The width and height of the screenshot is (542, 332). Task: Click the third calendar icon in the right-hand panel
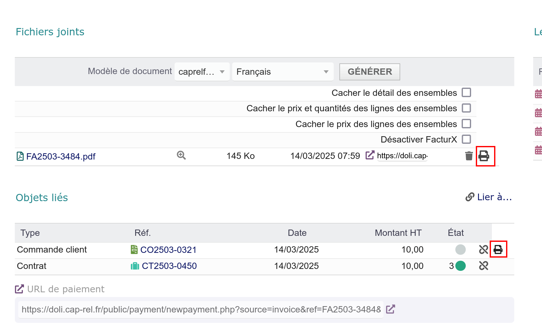pyautogui.click(x=539, y=131)
